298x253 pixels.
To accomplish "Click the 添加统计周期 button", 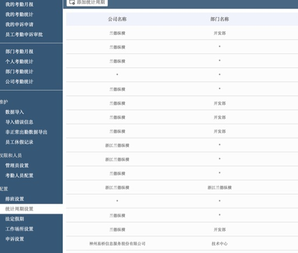I will 87,2.
